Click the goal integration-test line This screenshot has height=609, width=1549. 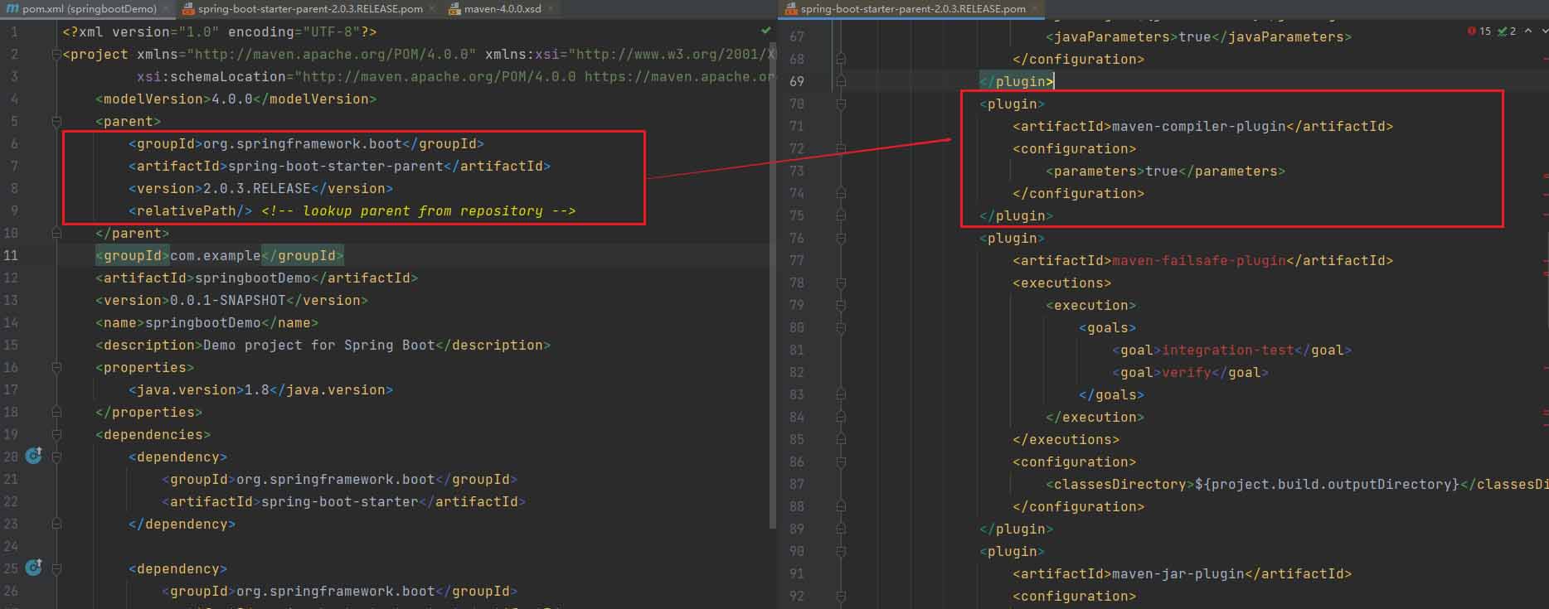(1231, 350)
